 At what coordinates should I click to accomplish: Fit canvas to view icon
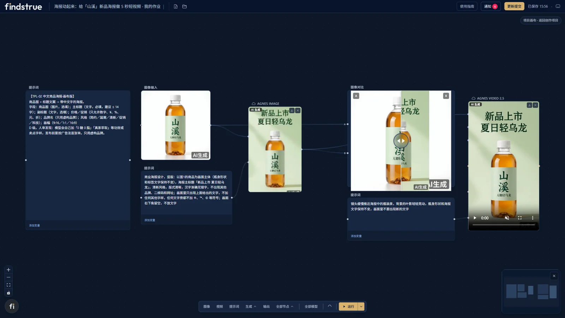coord(8,285)
